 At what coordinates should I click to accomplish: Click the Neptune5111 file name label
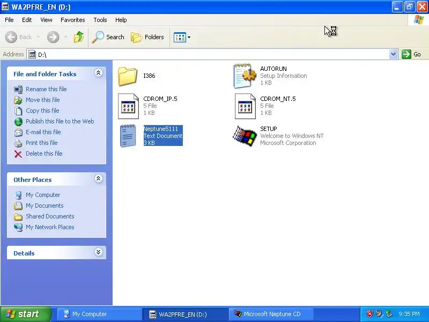161,129
